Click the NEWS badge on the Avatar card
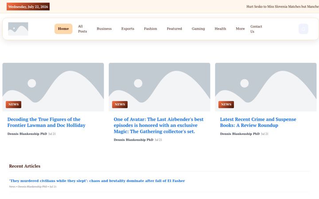 tap(120, 104)
